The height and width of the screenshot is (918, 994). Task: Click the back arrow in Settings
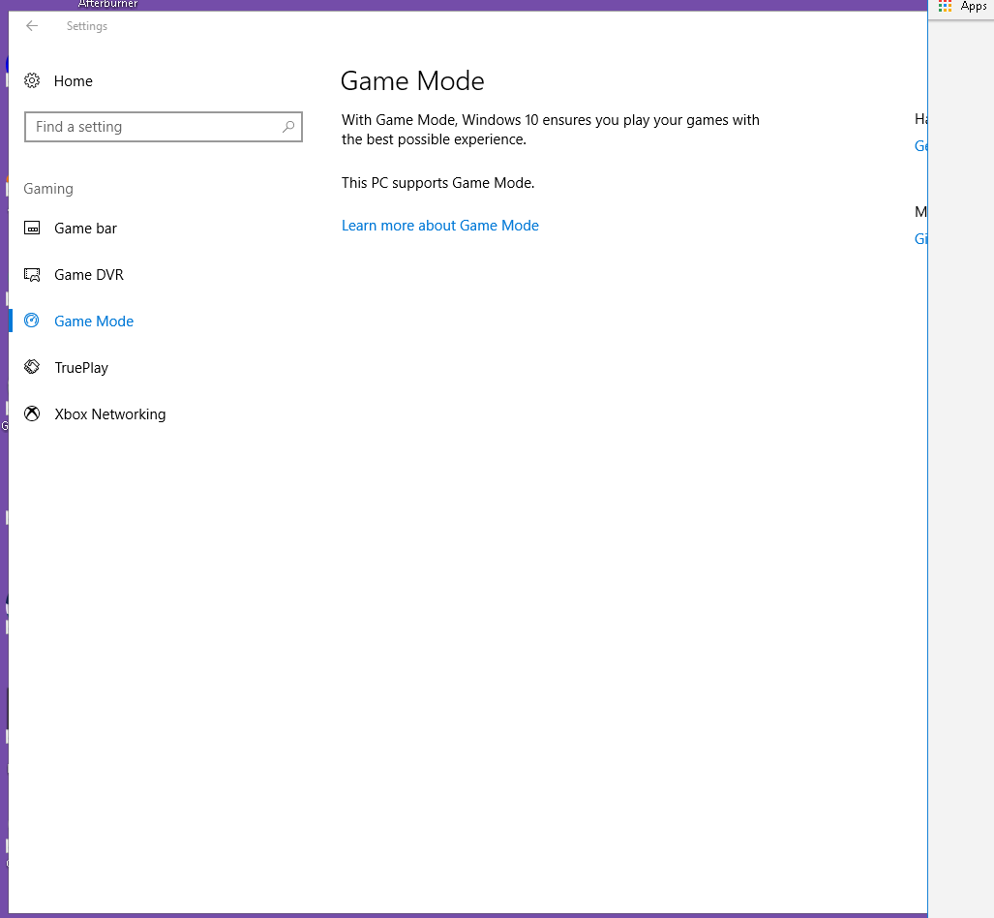click(32, 26)
